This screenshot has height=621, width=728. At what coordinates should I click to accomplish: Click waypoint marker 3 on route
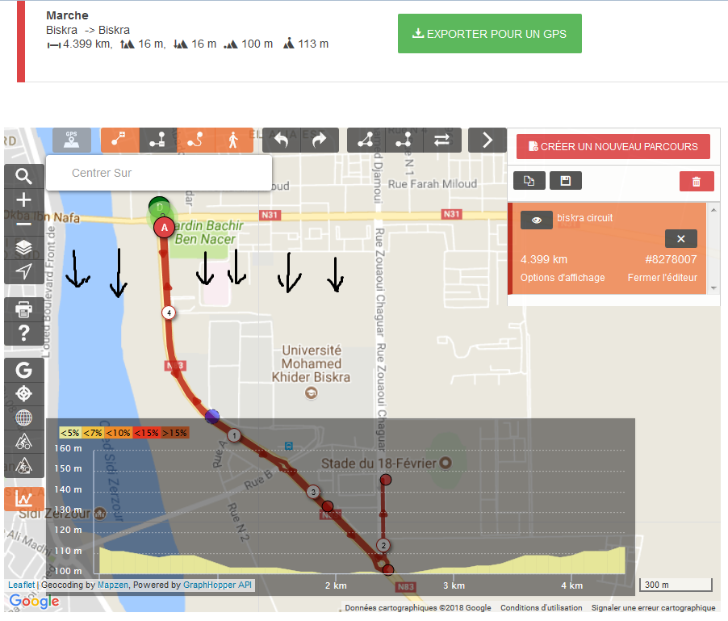pyautogui.click(x=313, y=492)
